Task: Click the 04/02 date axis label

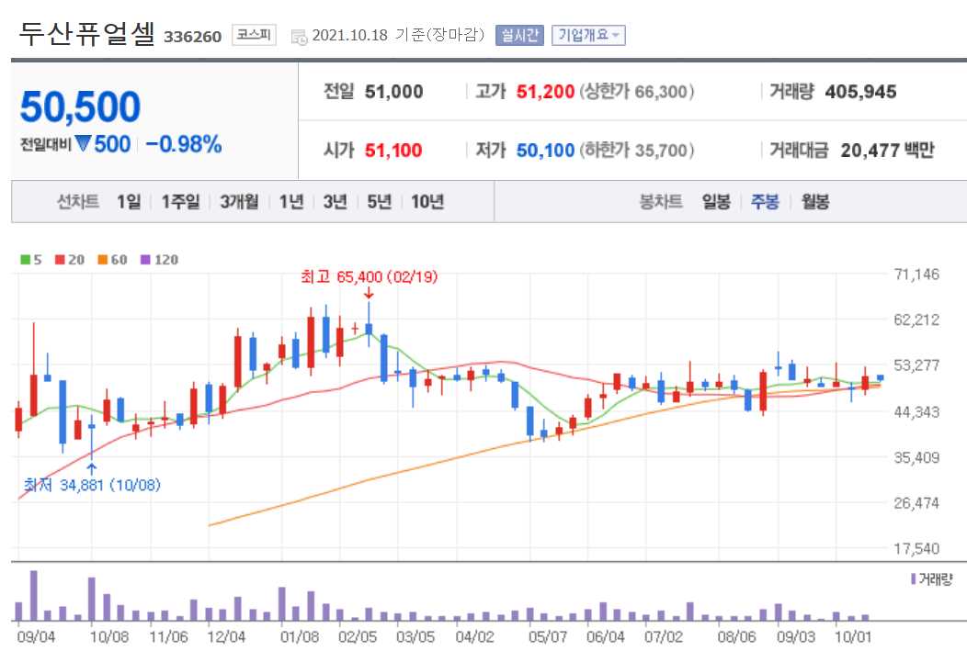Action: (x=474, y=636)
